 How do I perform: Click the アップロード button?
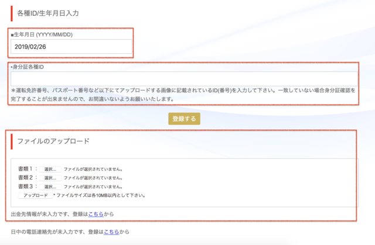click(35, 195)
